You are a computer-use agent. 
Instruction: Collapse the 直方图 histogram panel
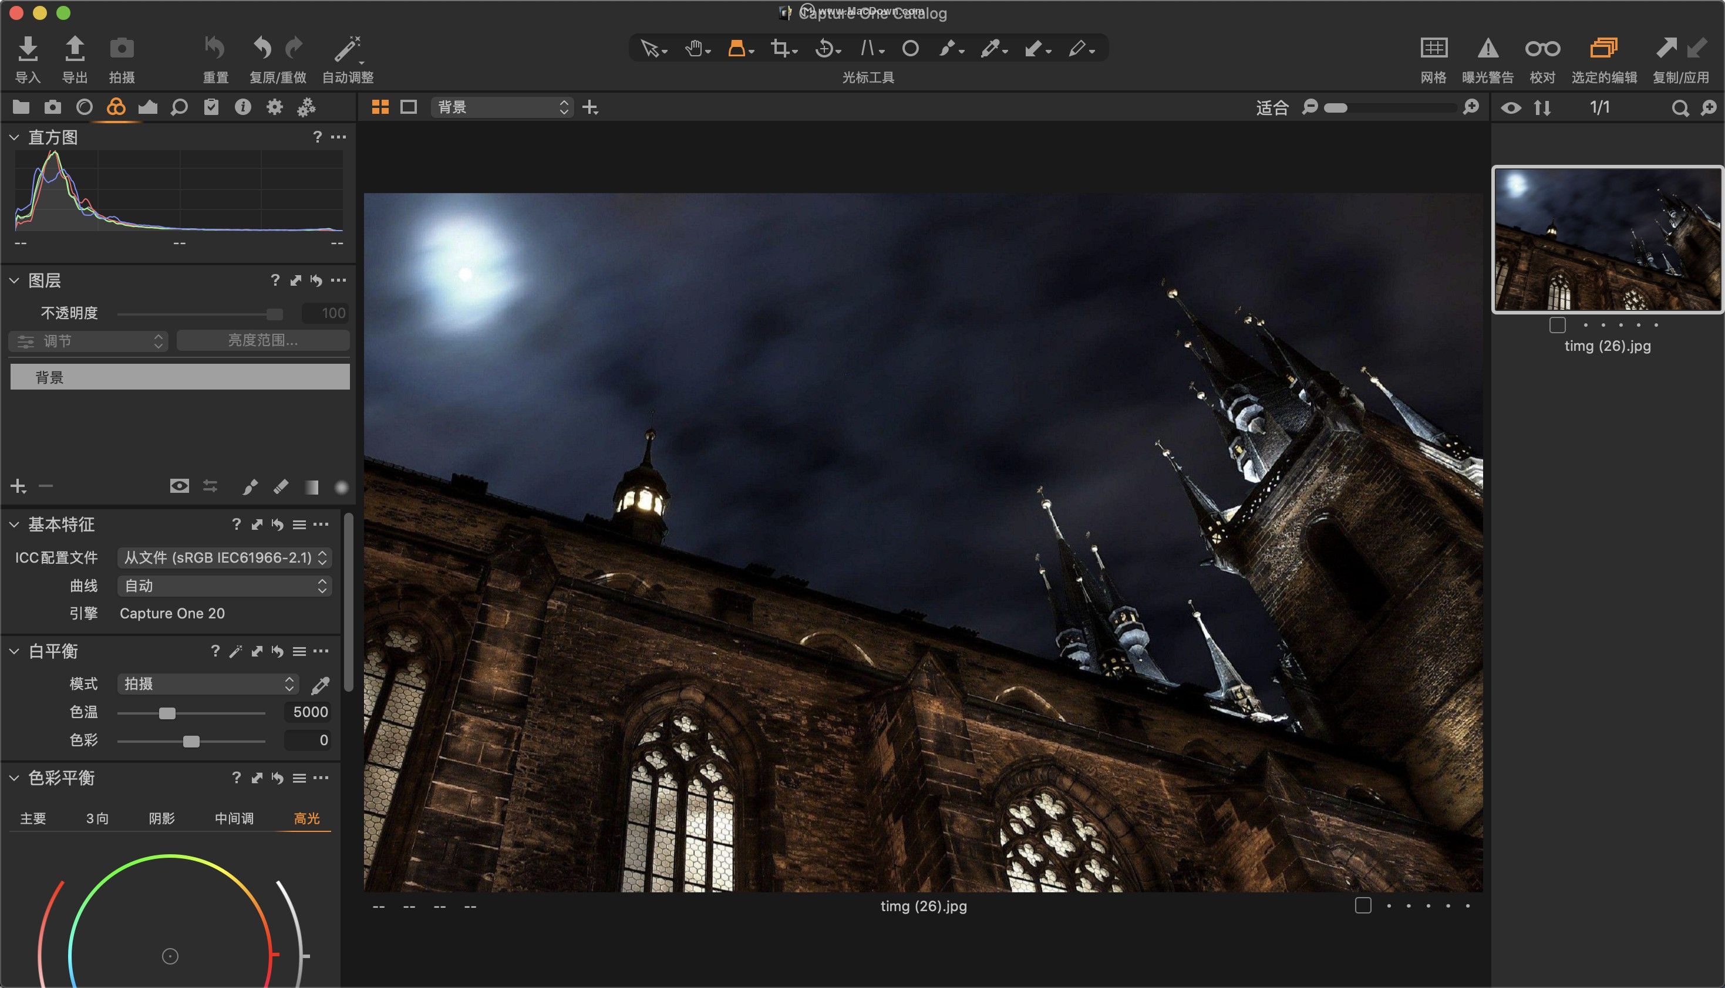pos(14,138)
